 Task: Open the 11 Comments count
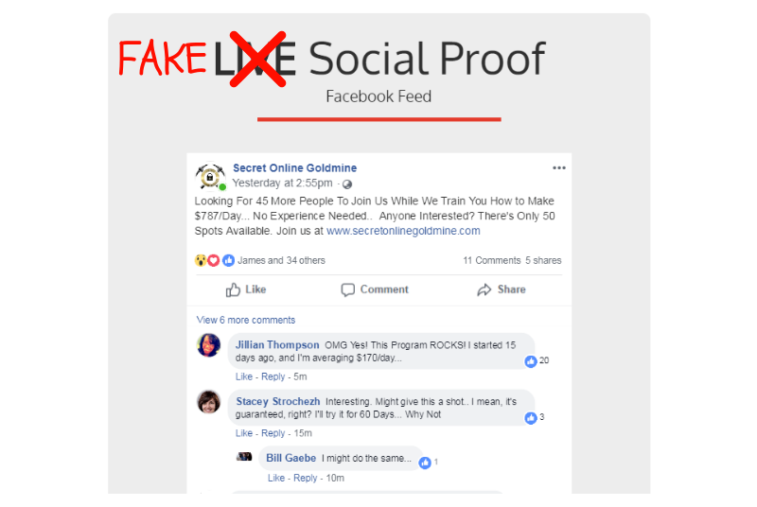click(x=492, y=260)
